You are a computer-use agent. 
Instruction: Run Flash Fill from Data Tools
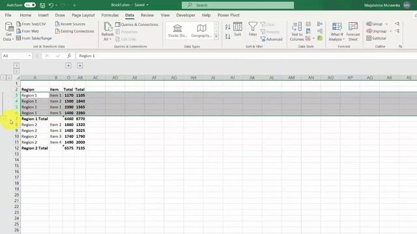tap(308, 24)
